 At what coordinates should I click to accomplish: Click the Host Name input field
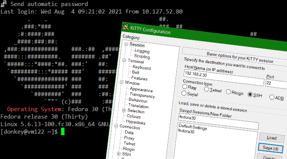pos(224,78)
